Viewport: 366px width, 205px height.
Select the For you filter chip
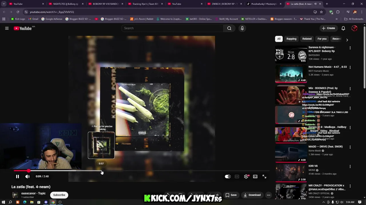click(322, 39)
